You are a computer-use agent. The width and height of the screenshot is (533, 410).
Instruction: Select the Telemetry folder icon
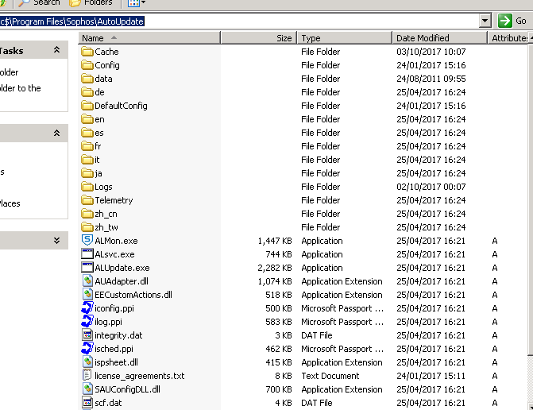[87, 200]
